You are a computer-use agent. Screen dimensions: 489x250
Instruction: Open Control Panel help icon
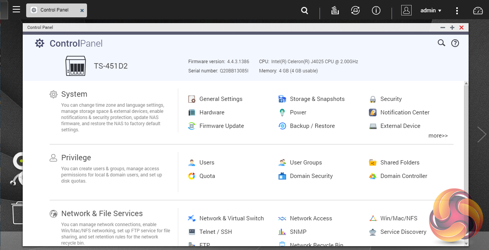pos(455,43)
